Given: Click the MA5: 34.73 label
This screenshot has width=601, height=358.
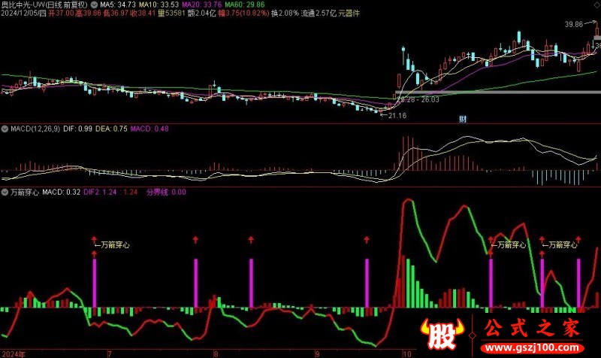Looking at the screenshot, I should pos(118,5).
